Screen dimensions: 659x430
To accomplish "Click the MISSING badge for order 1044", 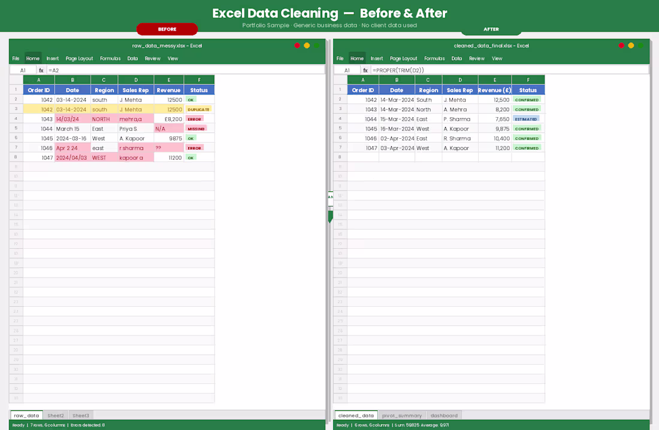I will 196,129.
